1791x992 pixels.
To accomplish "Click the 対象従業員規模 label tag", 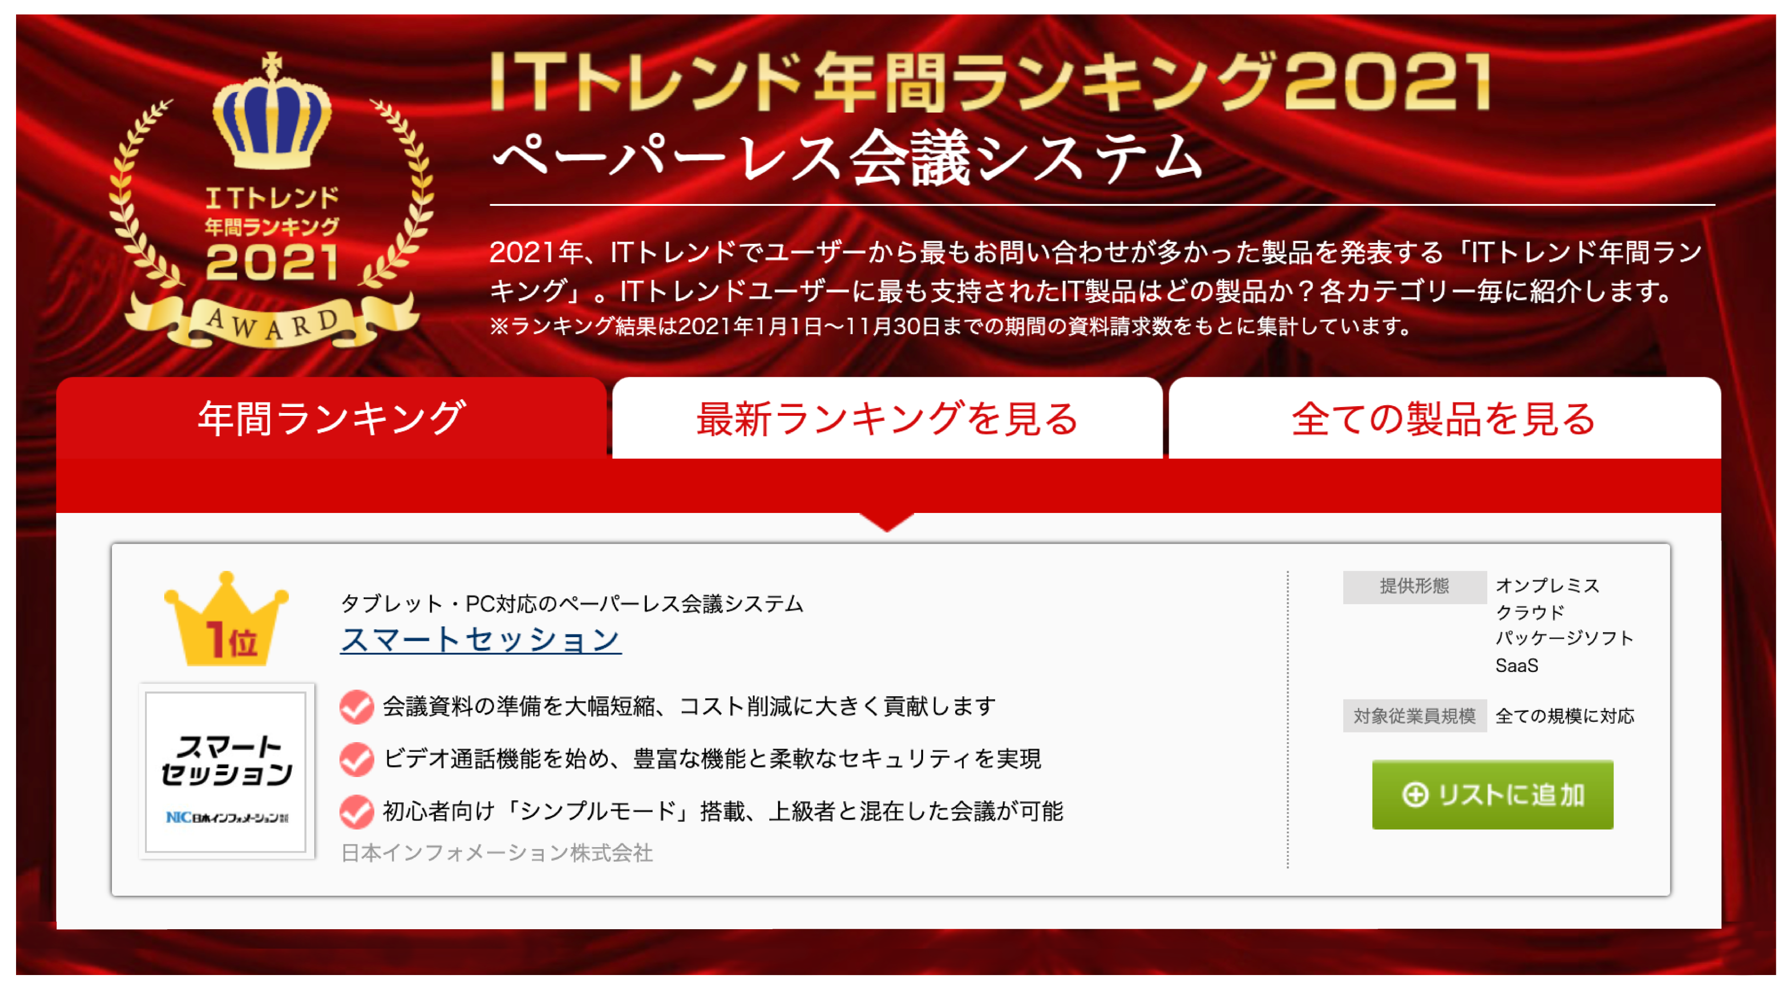I will [1414, 716].
